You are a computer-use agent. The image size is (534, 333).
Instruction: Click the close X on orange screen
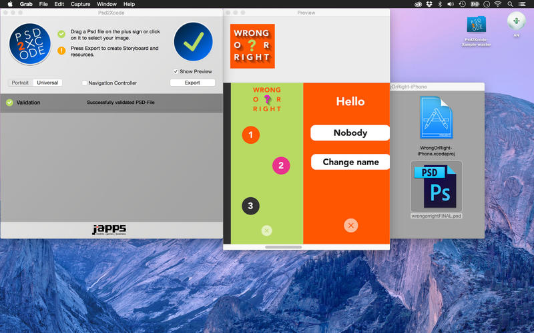[350, 226]
